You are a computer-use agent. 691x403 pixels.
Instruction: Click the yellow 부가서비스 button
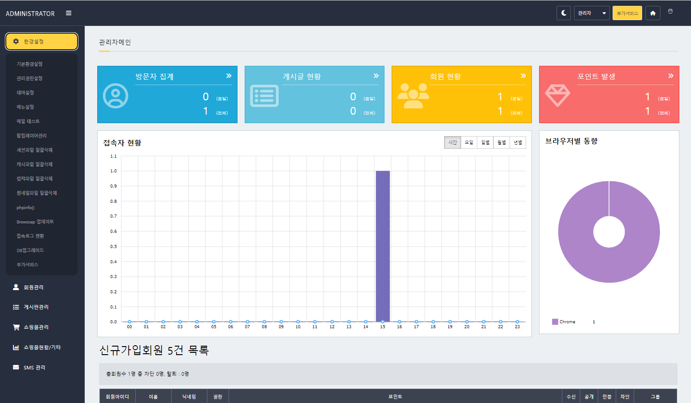(x=627, y=13)
